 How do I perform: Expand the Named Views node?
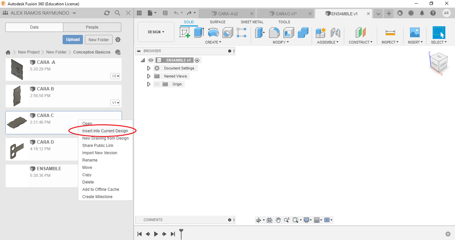pyautogui.click(x=149, y=76)
